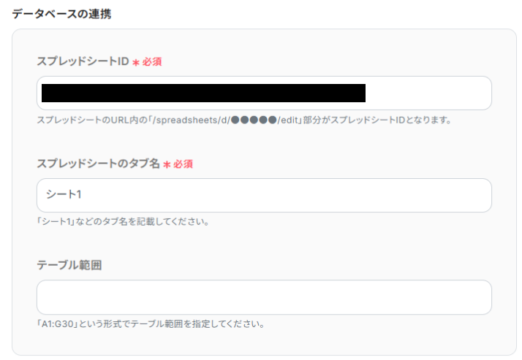Select the empty テーブル範囲 input field
The width and height of the screenshot is (522, 360).
pos(264,297)
